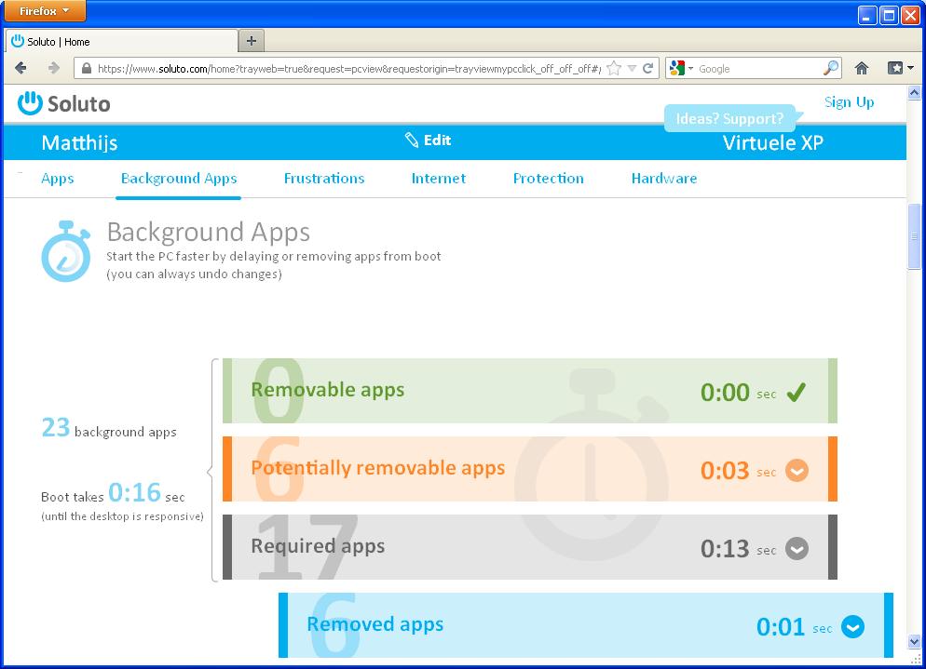Screen dimensions: 926x669
Task: Open the Protection tab
Action: click(548, 179)
